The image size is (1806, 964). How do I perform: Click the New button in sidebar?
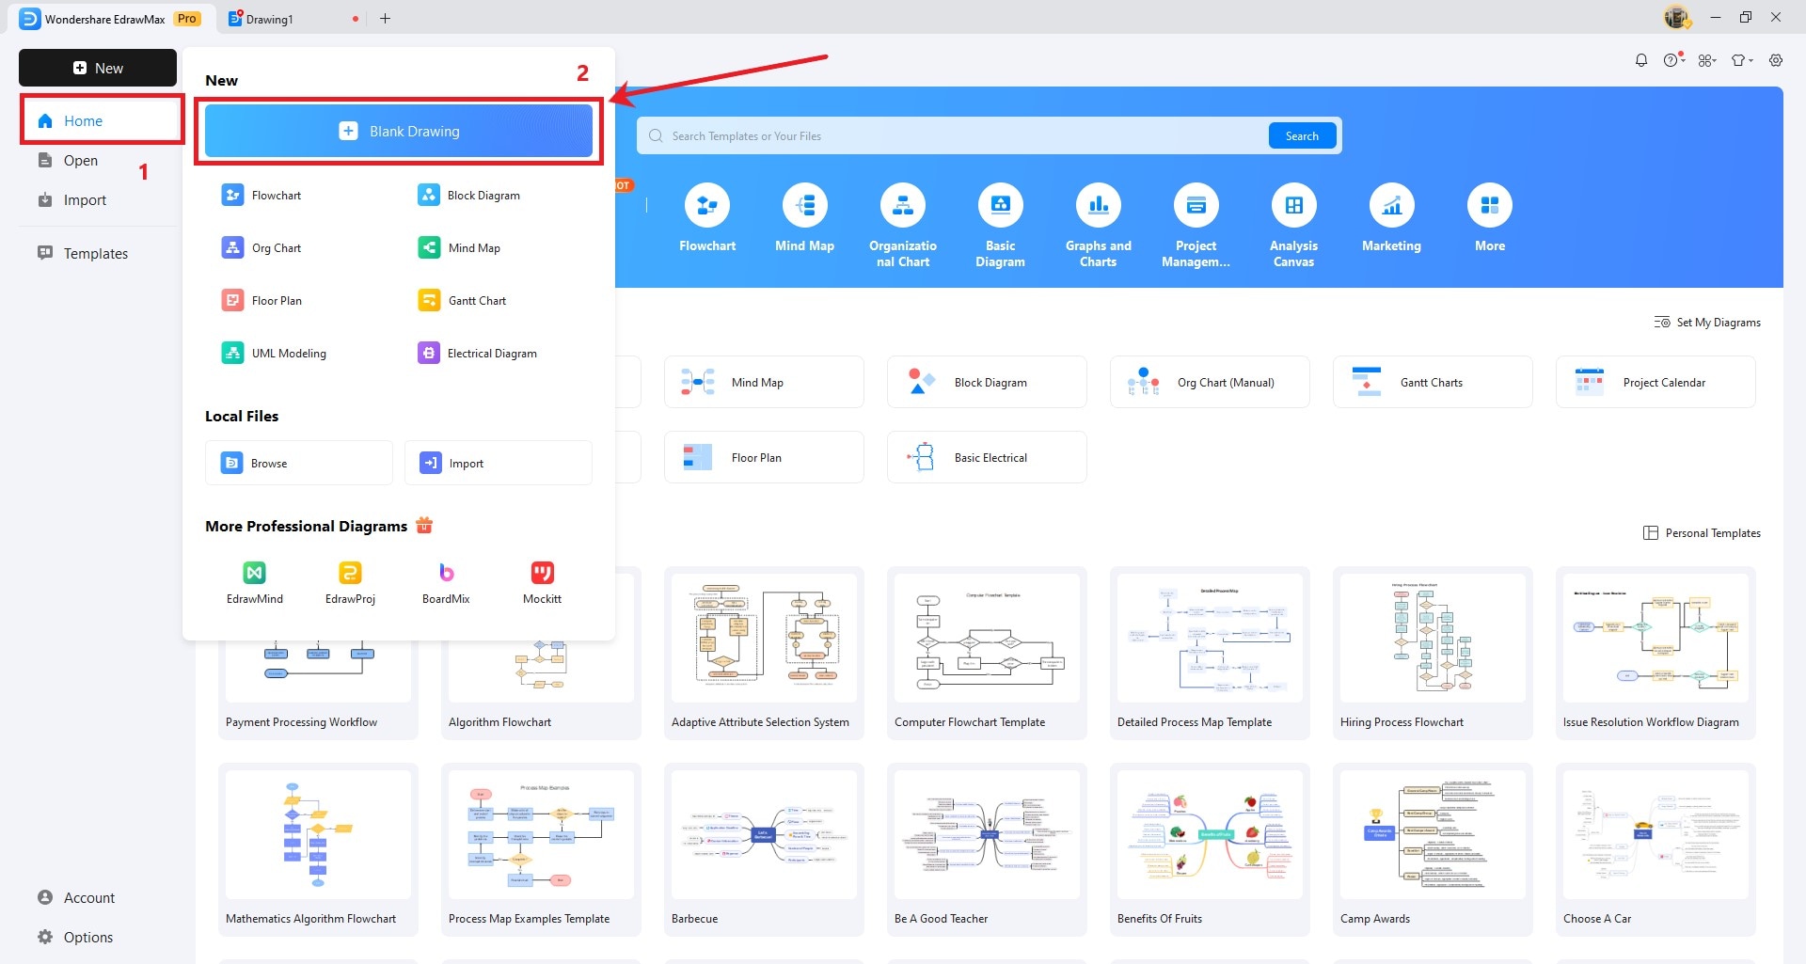point(98,68)
